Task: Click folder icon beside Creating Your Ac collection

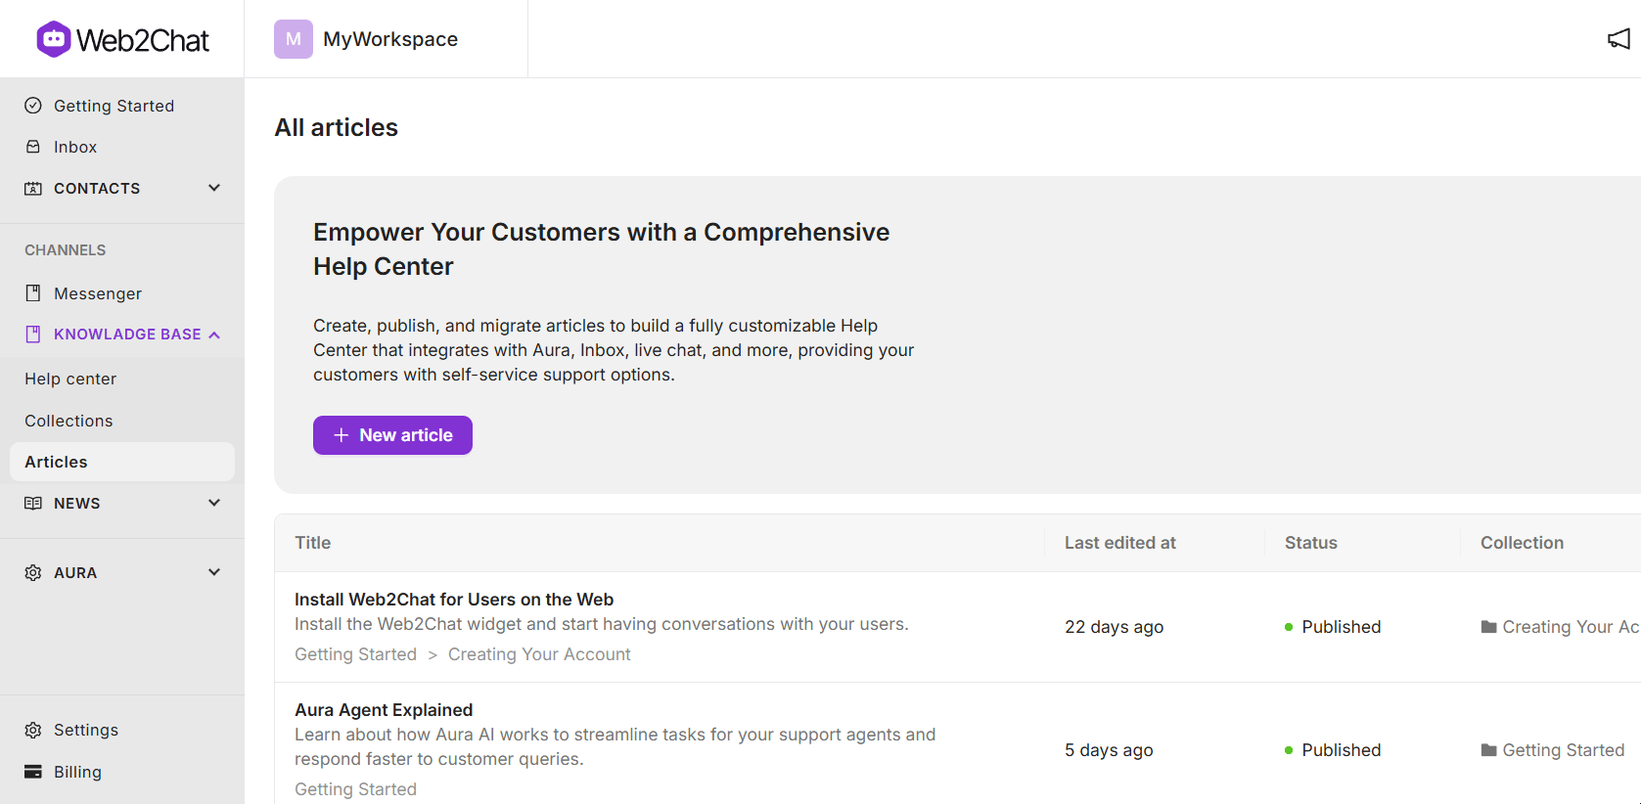Action: (1488, 627)
